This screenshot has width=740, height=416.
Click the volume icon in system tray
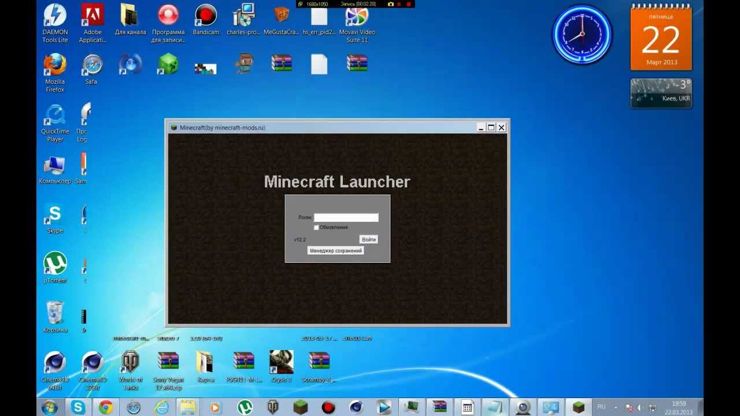pyautogui.click(x=641, y=408)
